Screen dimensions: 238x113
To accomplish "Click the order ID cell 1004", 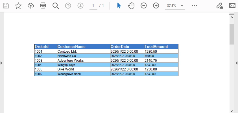I will click(46, 65).
